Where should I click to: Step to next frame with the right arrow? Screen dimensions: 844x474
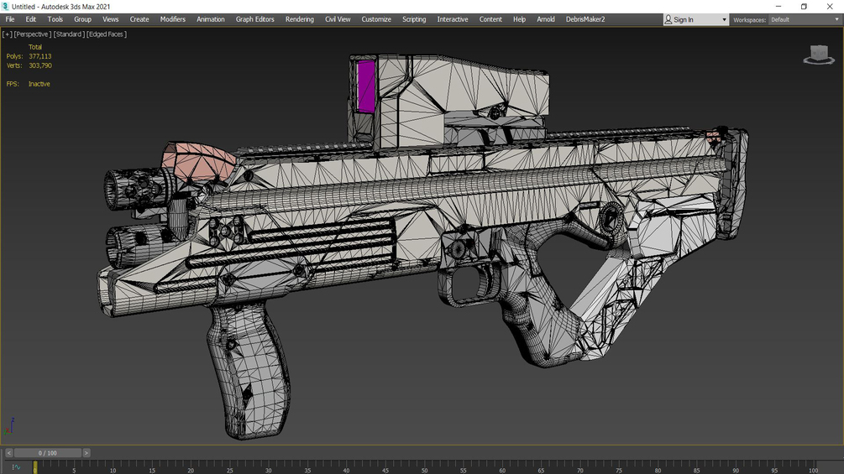coord(86,453)
